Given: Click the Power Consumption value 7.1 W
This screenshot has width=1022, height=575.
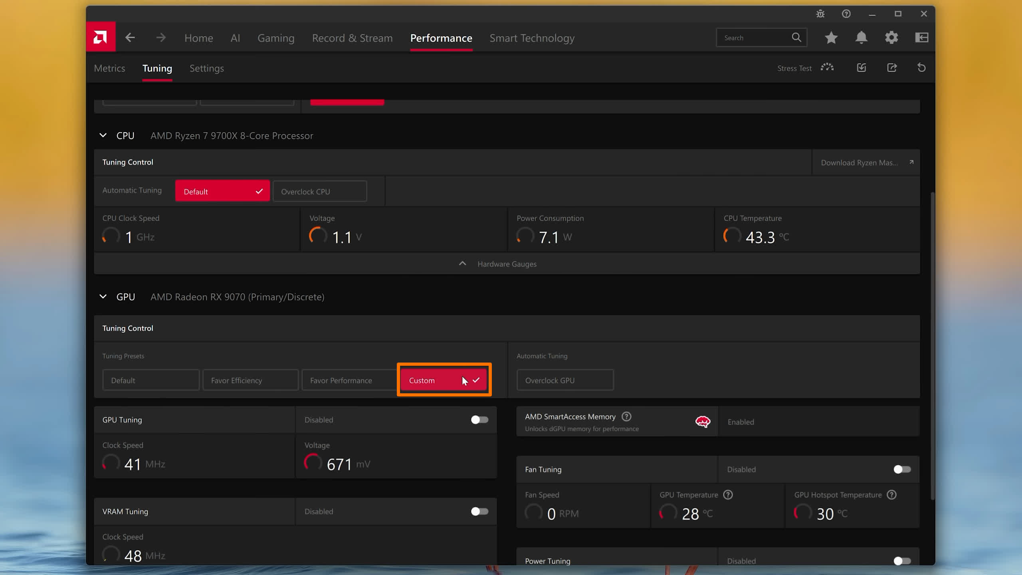Looking at the screenshot, I should (555, 237).
